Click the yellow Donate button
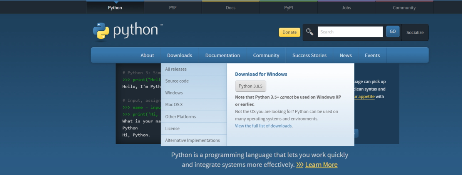 tap(290, 32)
